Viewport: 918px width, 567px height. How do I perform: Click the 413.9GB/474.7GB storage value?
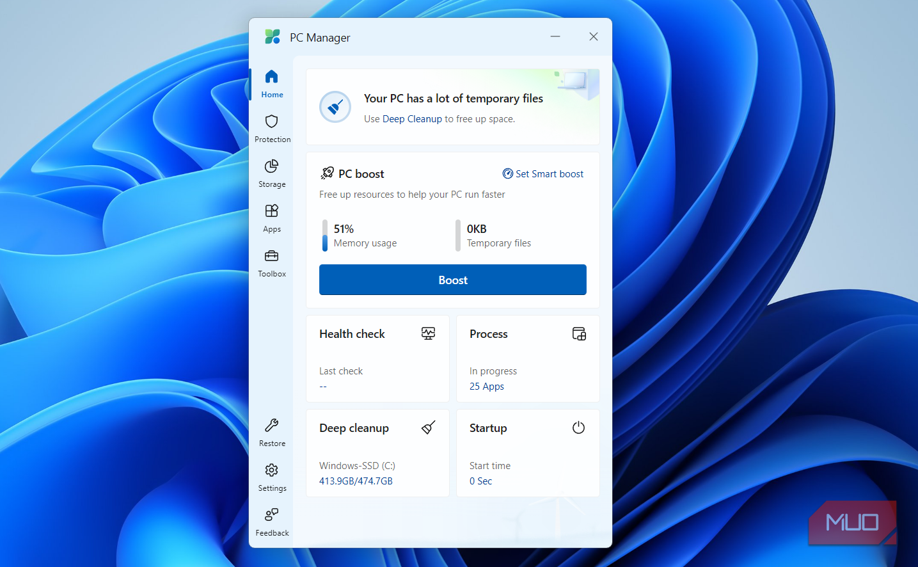click(356, 481)
